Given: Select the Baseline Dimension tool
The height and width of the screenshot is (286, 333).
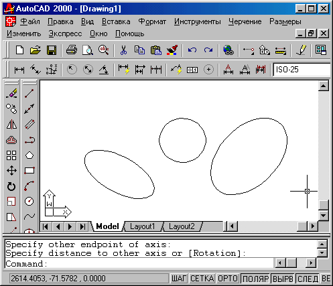Looking at the screenshot, I should point(140,70).
